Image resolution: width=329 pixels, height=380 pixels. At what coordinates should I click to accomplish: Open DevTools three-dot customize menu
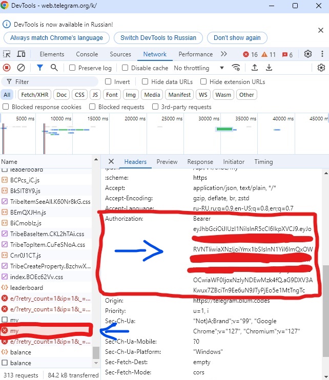point(322,54)
